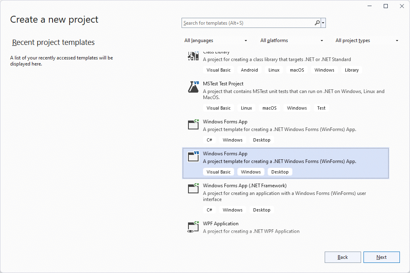Click the C# Windows Forms App icon
Screen dimensions: 410x273
coord(193,125)
